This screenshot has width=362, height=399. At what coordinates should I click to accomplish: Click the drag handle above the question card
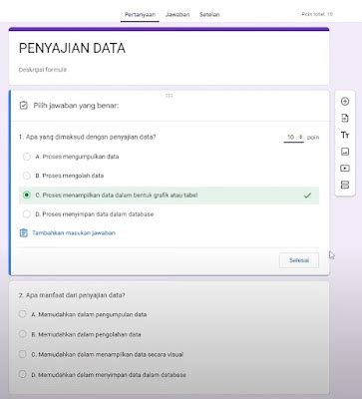170,96
